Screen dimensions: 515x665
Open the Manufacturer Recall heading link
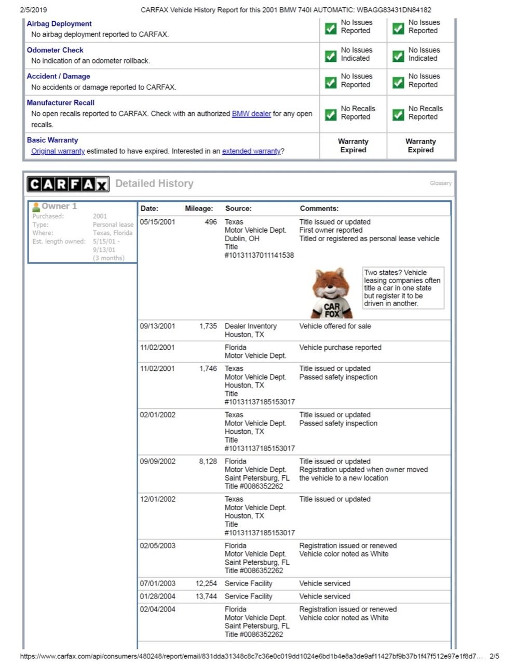point(61,103)
